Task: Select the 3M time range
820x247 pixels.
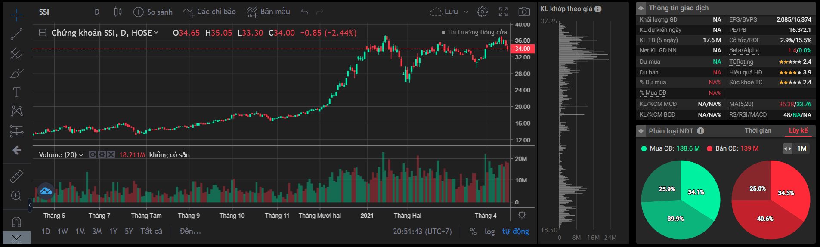Action: coord(97,232)
